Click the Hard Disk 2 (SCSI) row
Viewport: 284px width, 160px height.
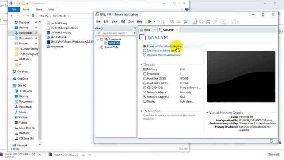172,83
